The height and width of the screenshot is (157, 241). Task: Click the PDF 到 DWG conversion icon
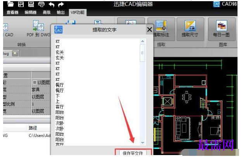pyautogui.click(x=38, y=26)
